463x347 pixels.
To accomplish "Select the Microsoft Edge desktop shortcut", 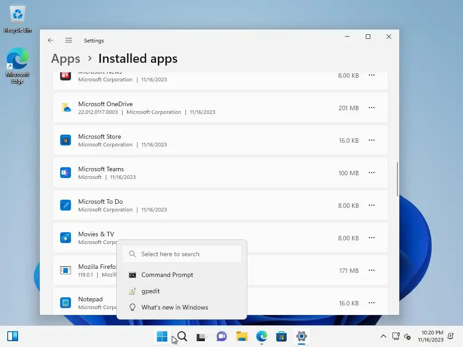I will [18, 66].
